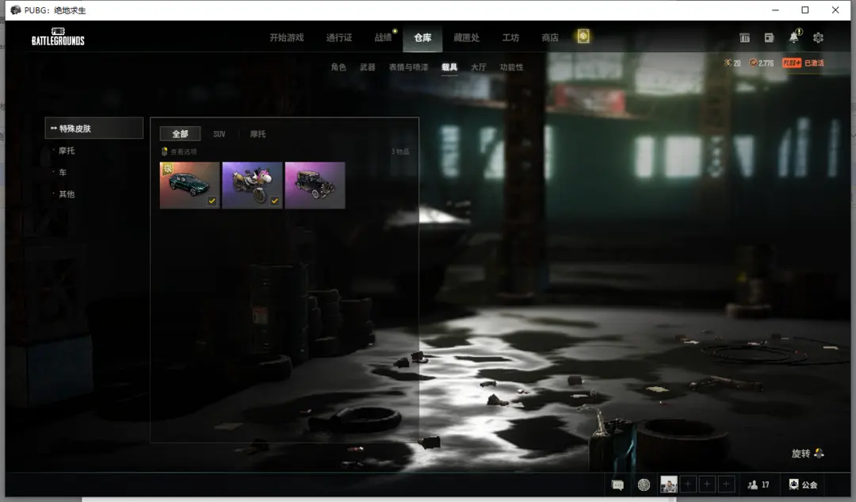This screenshot has height=502, width=856.
Task: Maximize the PUBG window
Action: (805, 10)
